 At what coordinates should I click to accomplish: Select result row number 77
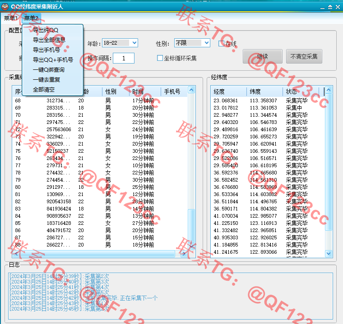tap(100, 165)
